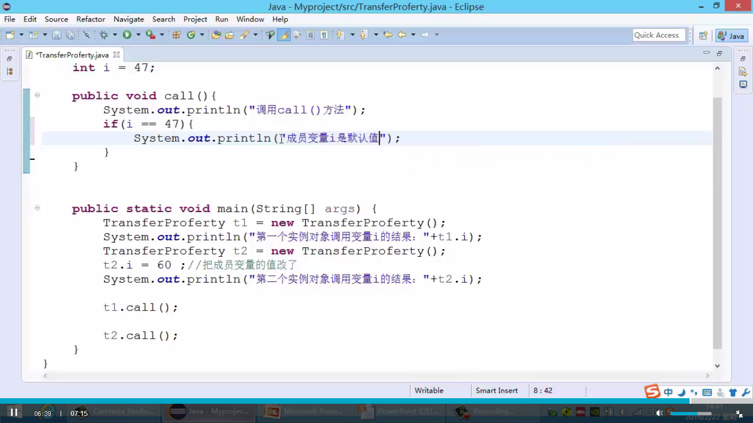Click the Open Perspective icon
This screenshot has width=753, height=423.
(x=703, y=35)
